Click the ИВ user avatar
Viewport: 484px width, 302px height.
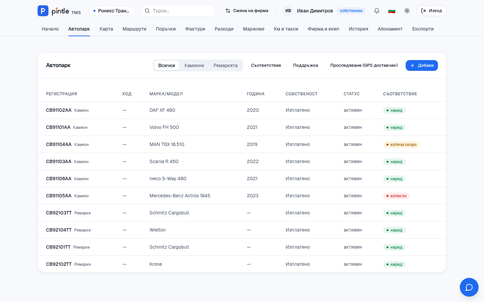pos(288,11)
